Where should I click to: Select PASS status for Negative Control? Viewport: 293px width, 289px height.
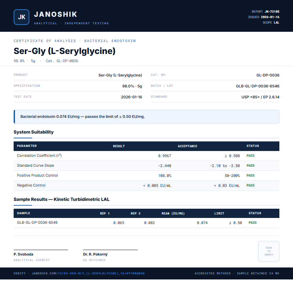(x=250, y=185)
